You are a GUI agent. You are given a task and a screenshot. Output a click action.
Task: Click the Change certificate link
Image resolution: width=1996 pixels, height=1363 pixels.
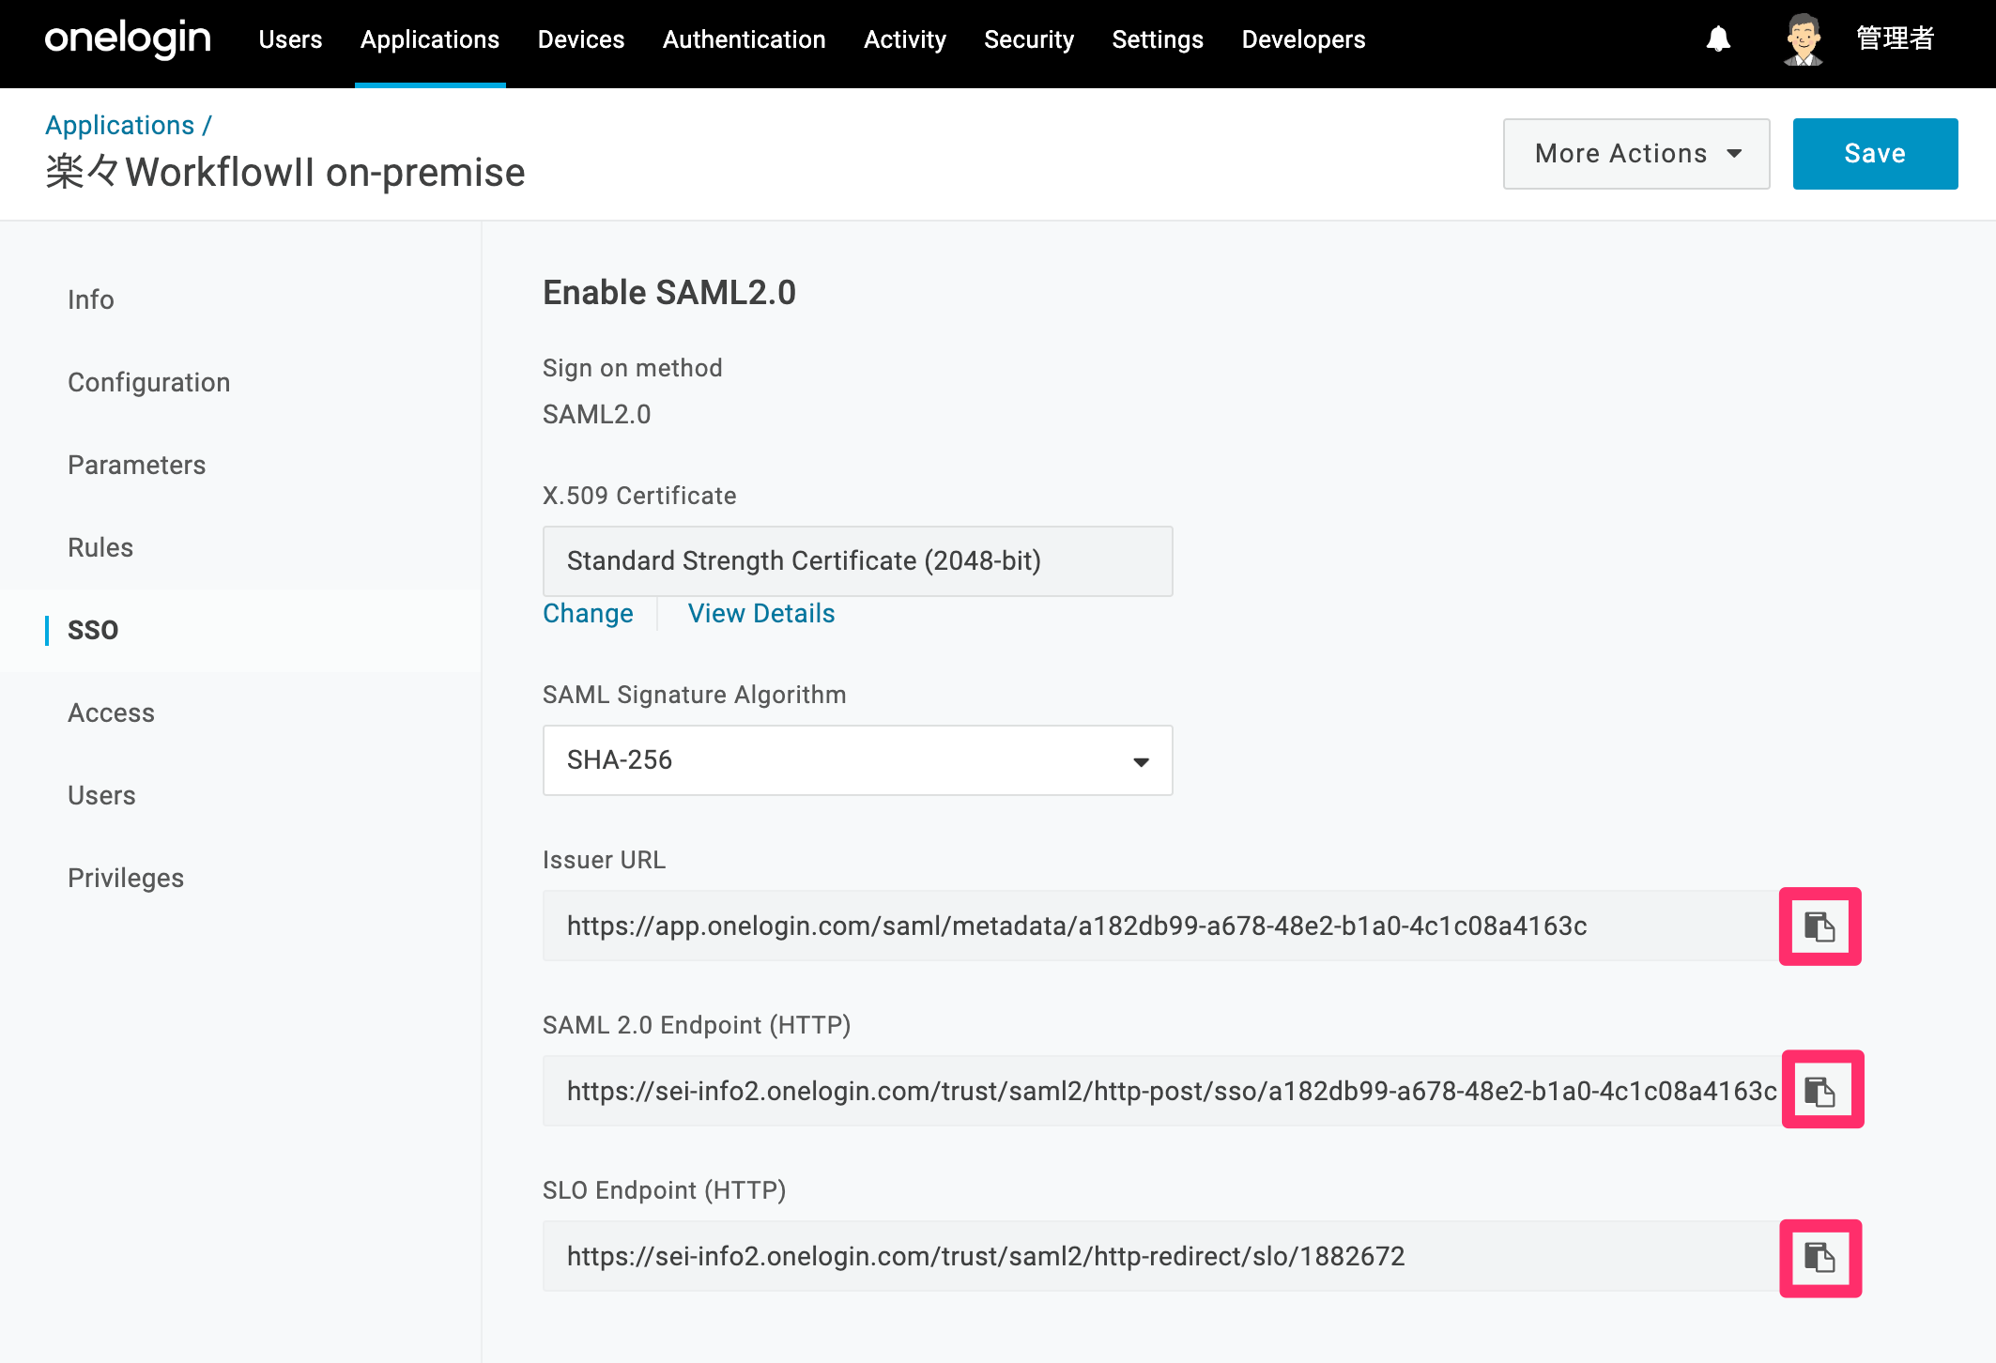tap(588, 613)
